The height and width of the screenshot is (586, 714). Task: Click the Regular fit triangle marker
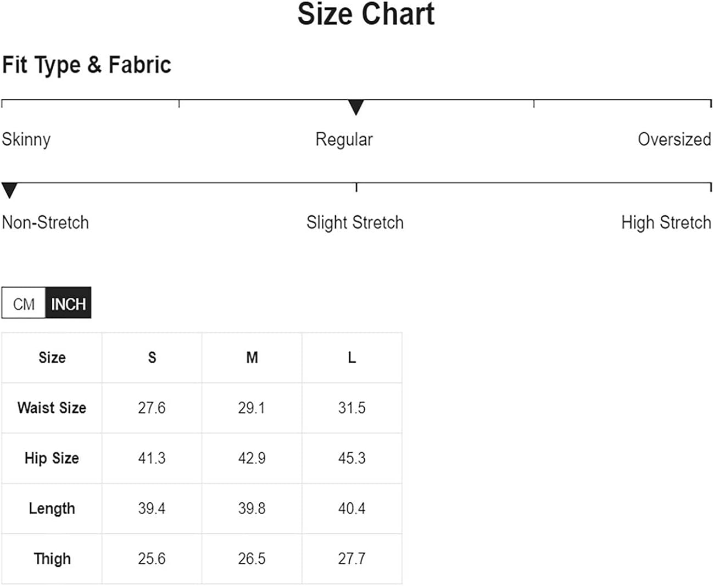click(356, 108)
